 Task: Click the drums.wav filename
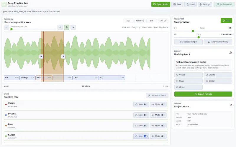tap(12, 117)
